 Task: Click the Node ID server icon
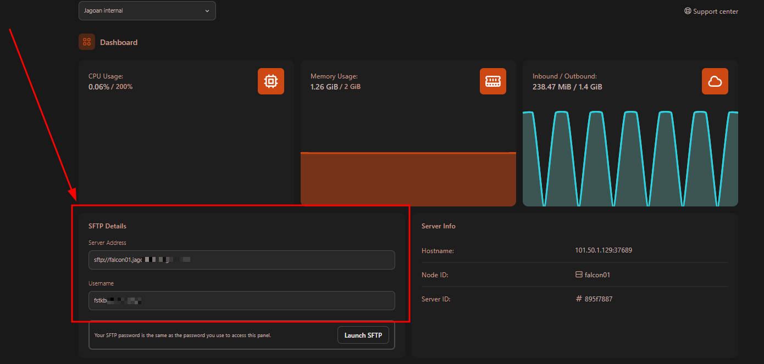579,275
